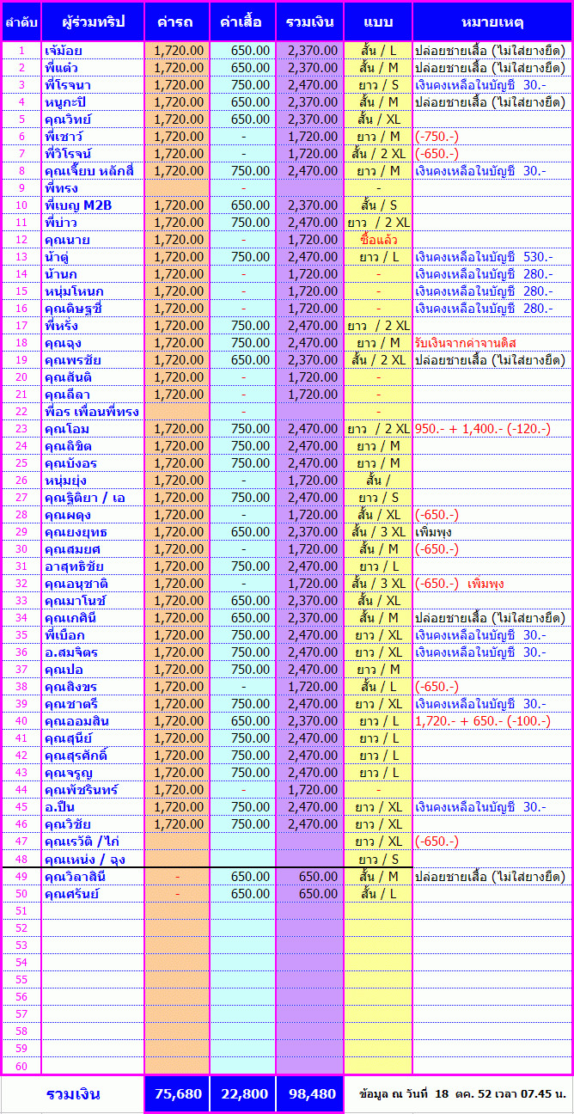Click the name cell คุณสันติ
574x1114 pixels.
(93, 376)
